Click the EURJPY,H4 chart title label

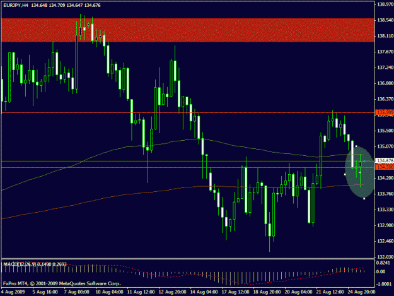click(x=16, y=5)
